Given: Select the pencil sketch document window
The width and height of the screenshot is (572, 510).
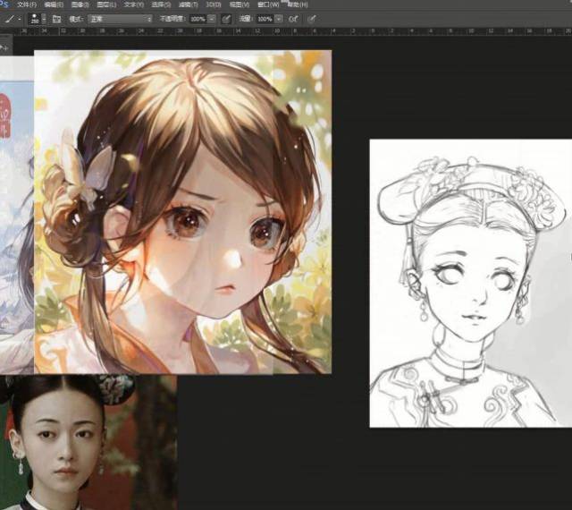Looking at the screenshot, I should [x=471, y=283].
